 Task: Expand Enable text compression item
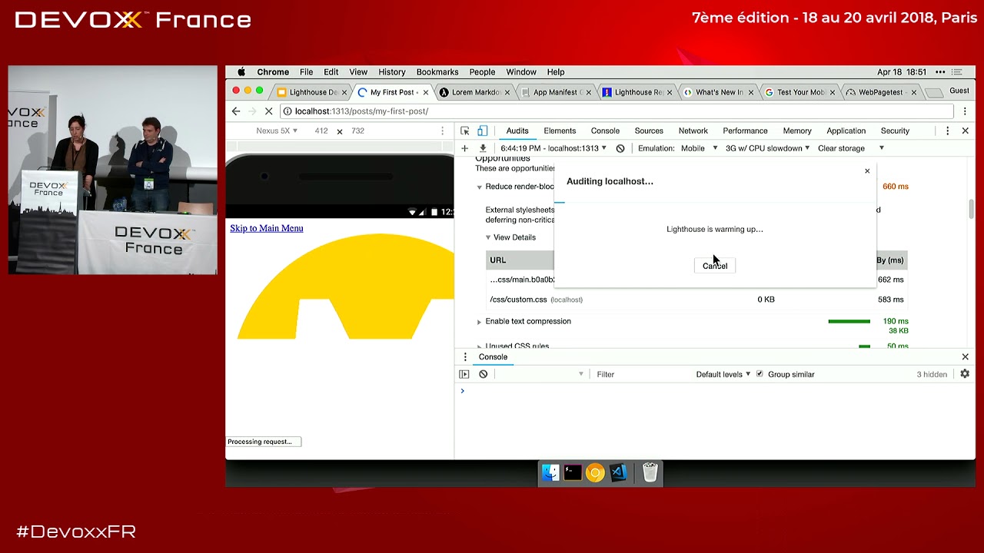coord(479,322)
